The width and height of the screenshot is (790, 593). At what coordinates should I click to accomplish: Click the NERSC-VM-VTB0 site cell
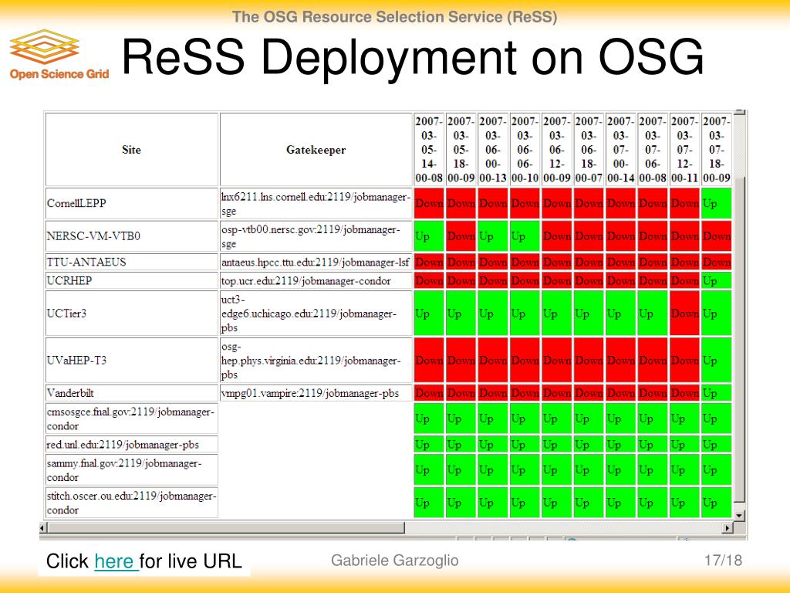tap(131, 236)
